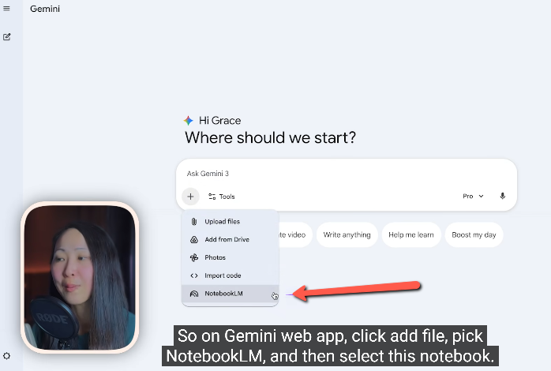
Task: Click the plus add-file button
Action: tap(190, 196)
